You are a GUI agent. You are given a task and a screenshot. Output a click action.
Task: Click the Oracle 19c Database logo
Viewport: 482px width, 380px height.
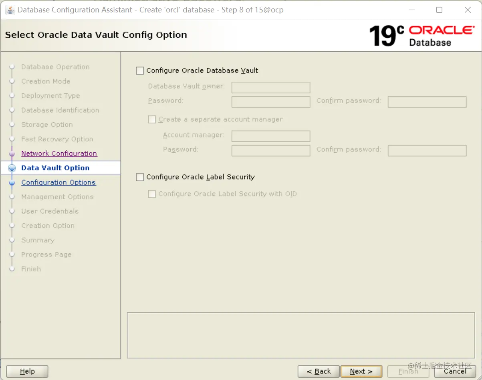click(x=421, y=36)
